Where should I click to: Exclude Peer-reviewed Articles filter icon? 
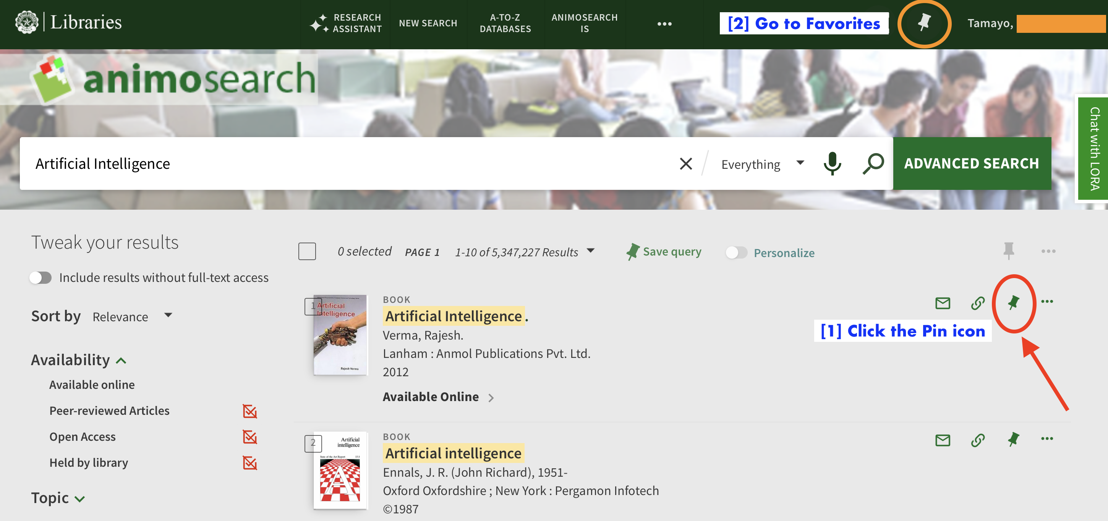click(249, 411)
